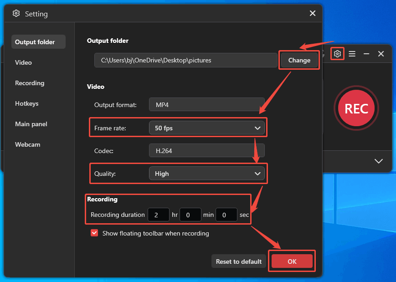Open the Output format selector showing MP4
The width and height of the screenshot is (396, 282).
(206, 104)
